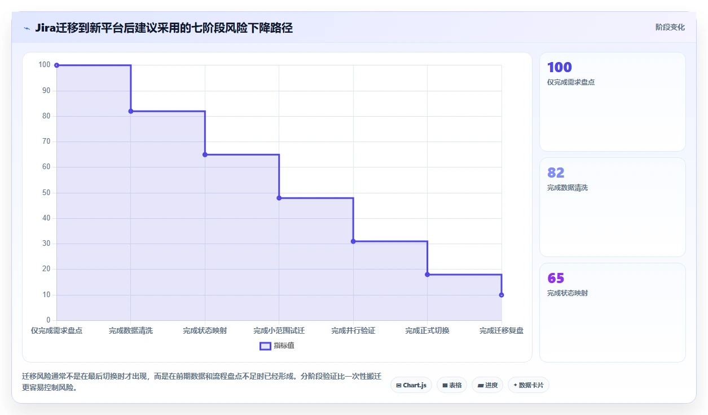The height and width of the screenshot is (415, 708).
Task: Click the Chart.js tag pill
Action: [x=411, y=385]
